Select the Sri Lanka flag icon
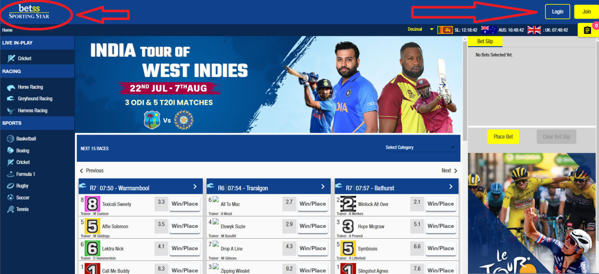Screen dimensions: 599x274 point(445,30)
